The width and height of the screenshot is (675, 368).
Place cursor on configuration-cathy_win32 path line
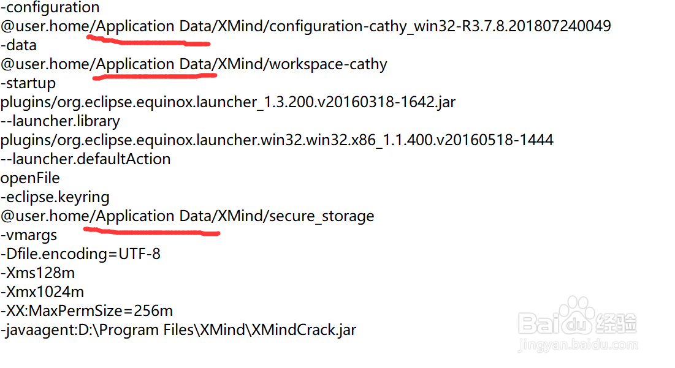coord(306,26)
